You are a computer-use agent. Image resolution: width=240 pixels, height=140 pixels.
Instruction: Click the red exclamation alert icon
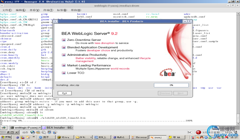pyautogui.click(x=198, y=132)
